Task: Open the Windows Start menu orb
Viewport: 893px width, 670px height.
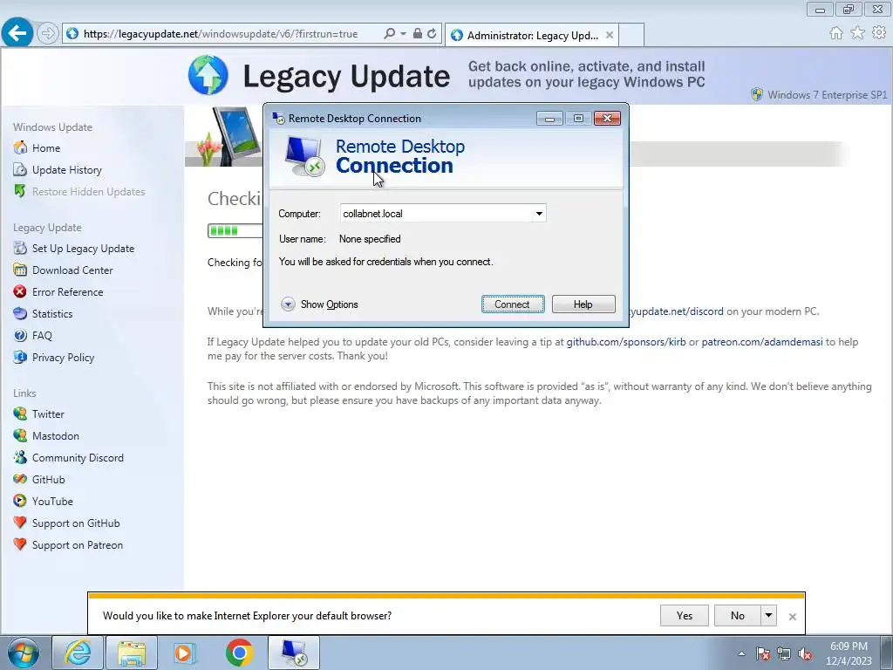Action: pyautogui.click(x=24, y=653)
